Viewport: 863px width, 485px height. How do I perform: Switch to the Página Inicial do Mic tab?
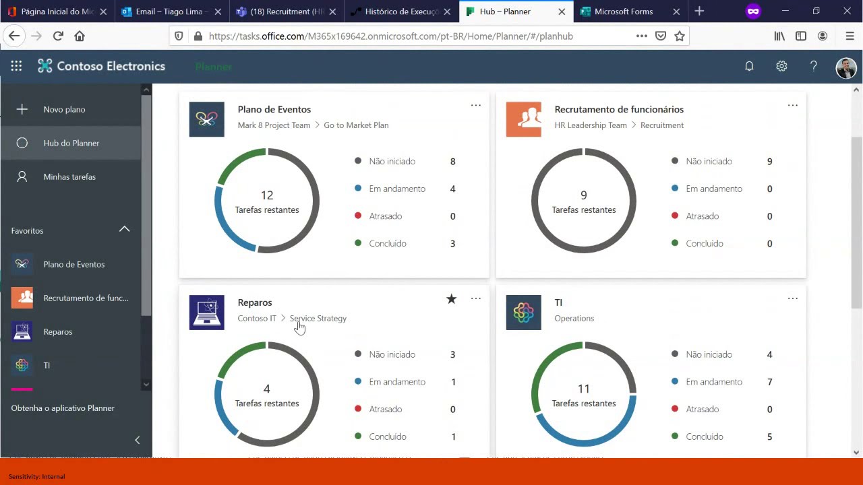pyautogui.click(x=58, y=11)
